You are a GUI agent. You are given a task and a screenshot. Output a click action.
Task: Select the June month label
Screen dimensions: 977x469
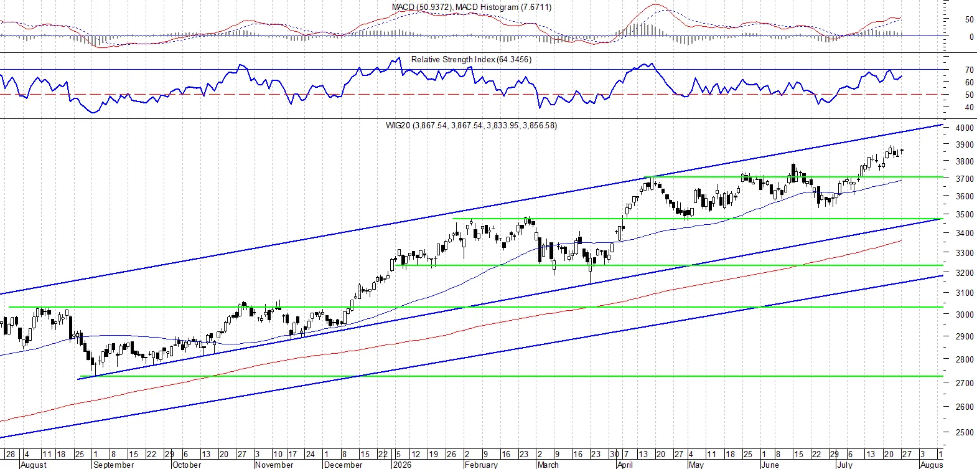(x=770, y=465)
